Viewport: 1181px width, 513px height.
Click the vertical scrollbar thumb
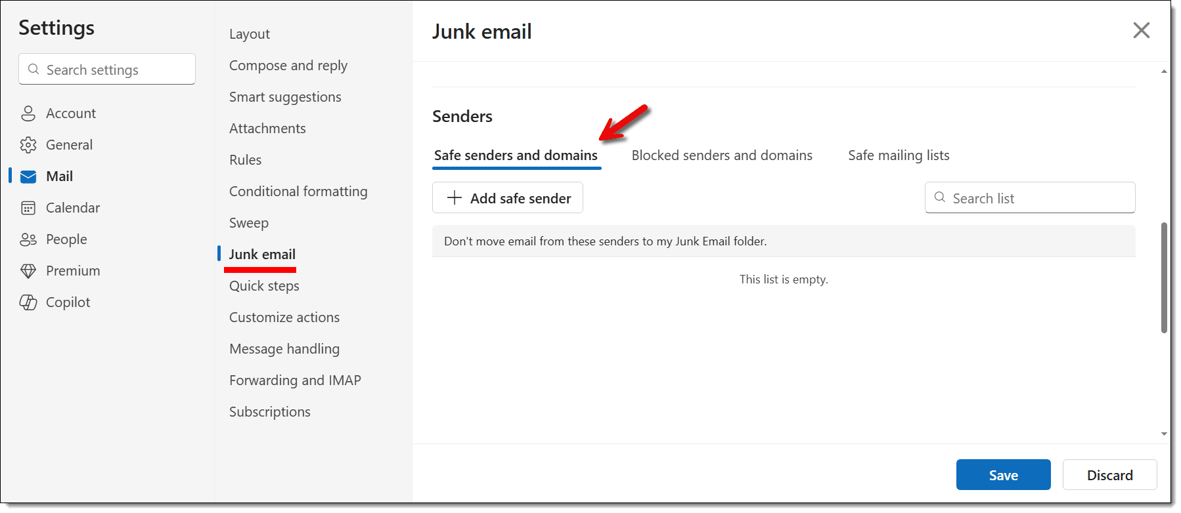point(1164,277)
